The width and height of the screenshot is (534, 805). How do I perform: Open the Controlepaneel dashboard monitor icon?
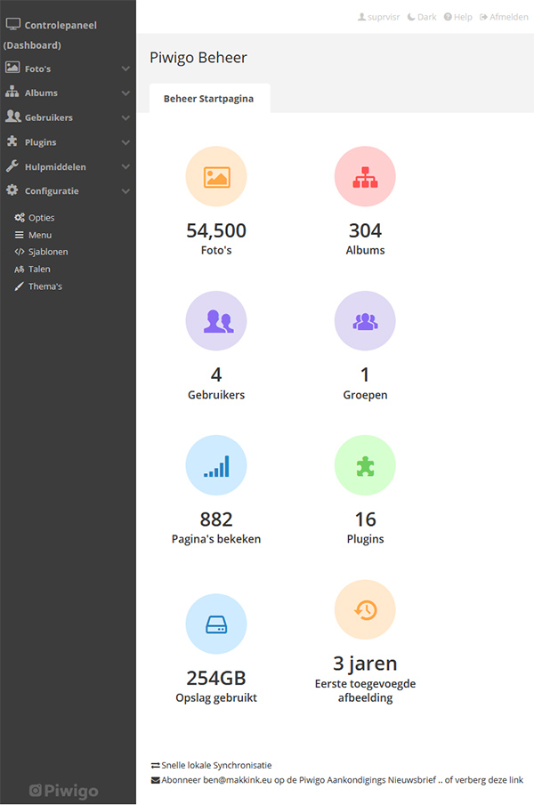pyautogui.click(x=12, y=24)
